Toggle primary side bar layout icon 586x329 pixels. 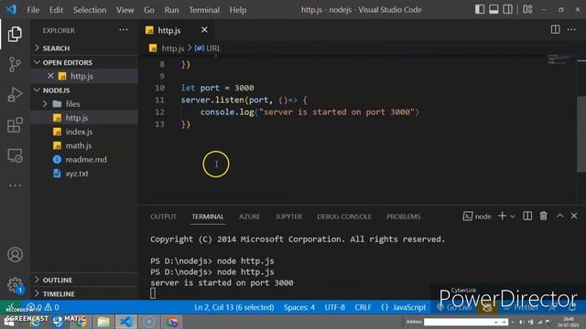coord(480,9)
